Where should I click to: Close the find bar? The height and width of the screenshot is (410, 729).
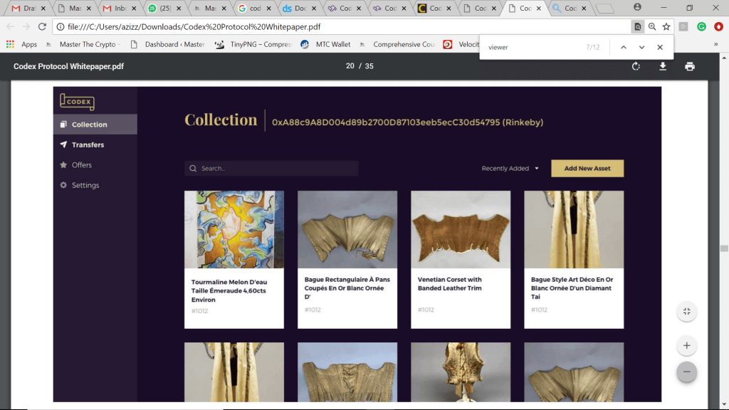click(x=660, y=47)
